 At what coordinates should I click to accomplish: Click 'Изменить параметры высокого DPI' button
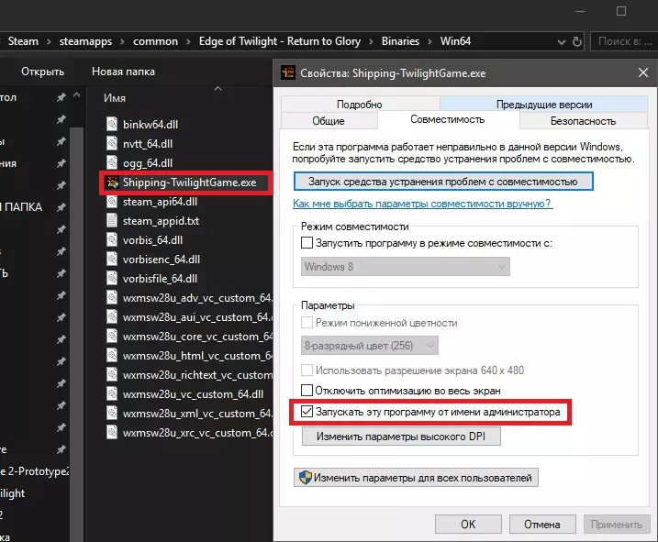click(401, 437)
